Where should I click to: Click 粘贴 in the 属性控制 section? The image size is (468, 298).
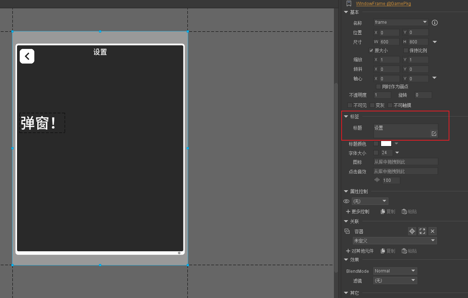click(409, 211)
